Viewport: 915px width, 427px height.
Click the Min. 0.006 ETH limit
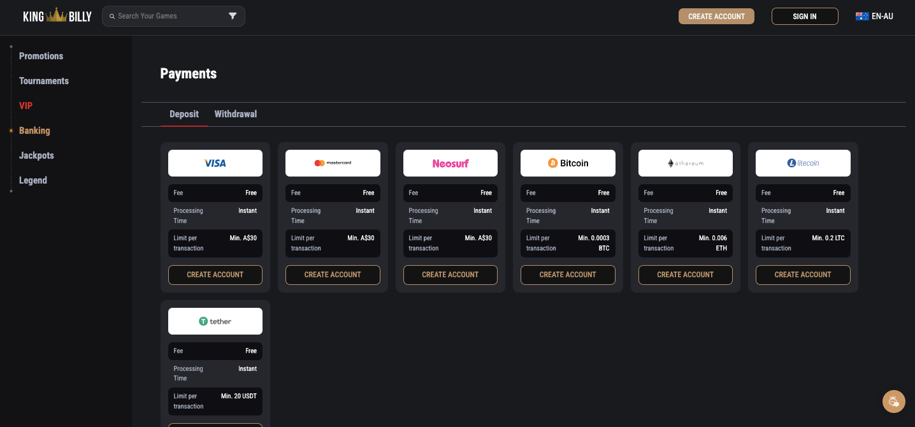pos(713,243)
